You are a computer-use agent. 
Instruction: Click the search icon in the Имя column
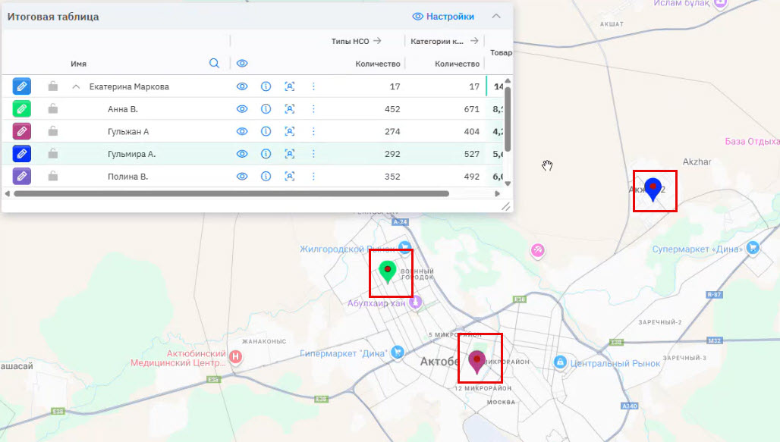coord(214,64)
